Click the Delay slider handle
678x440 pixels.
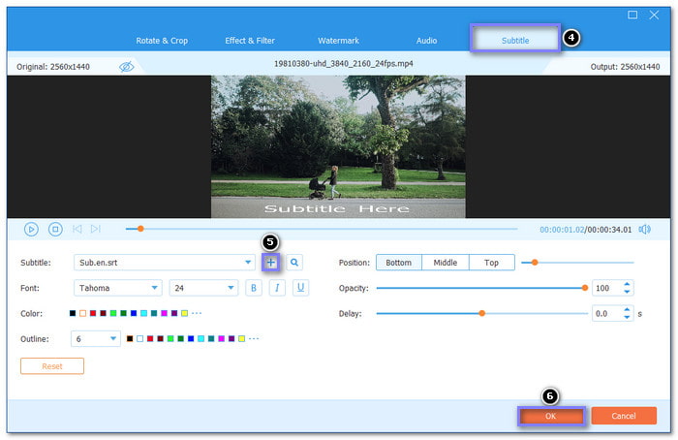coord(482,313)
